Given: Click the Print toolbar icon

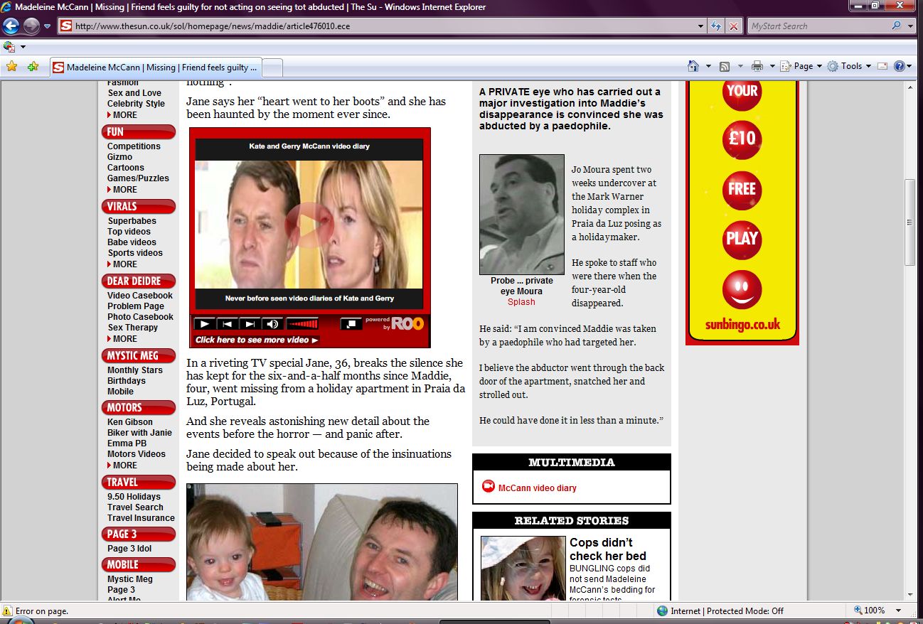Looking at the screenshot, I should (x=757, y=66).
